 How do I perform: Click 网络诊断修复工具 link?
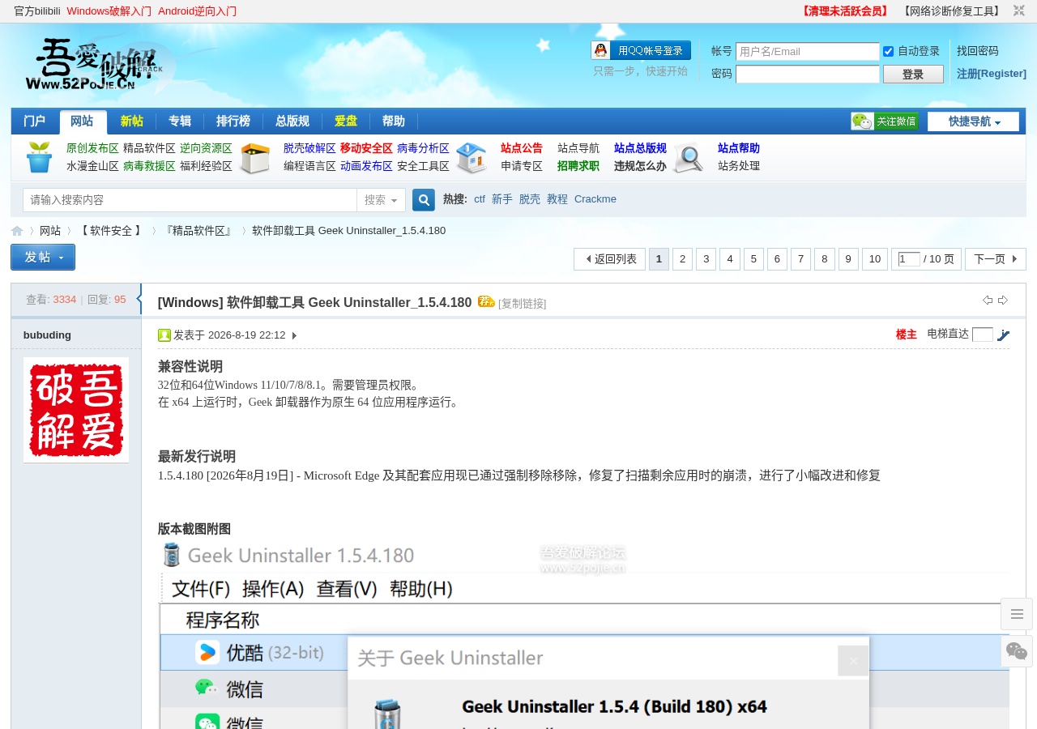(952, 11)
